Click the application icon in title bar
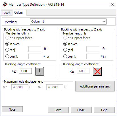This screenshot has height=116, width=117. coord(5,5)
